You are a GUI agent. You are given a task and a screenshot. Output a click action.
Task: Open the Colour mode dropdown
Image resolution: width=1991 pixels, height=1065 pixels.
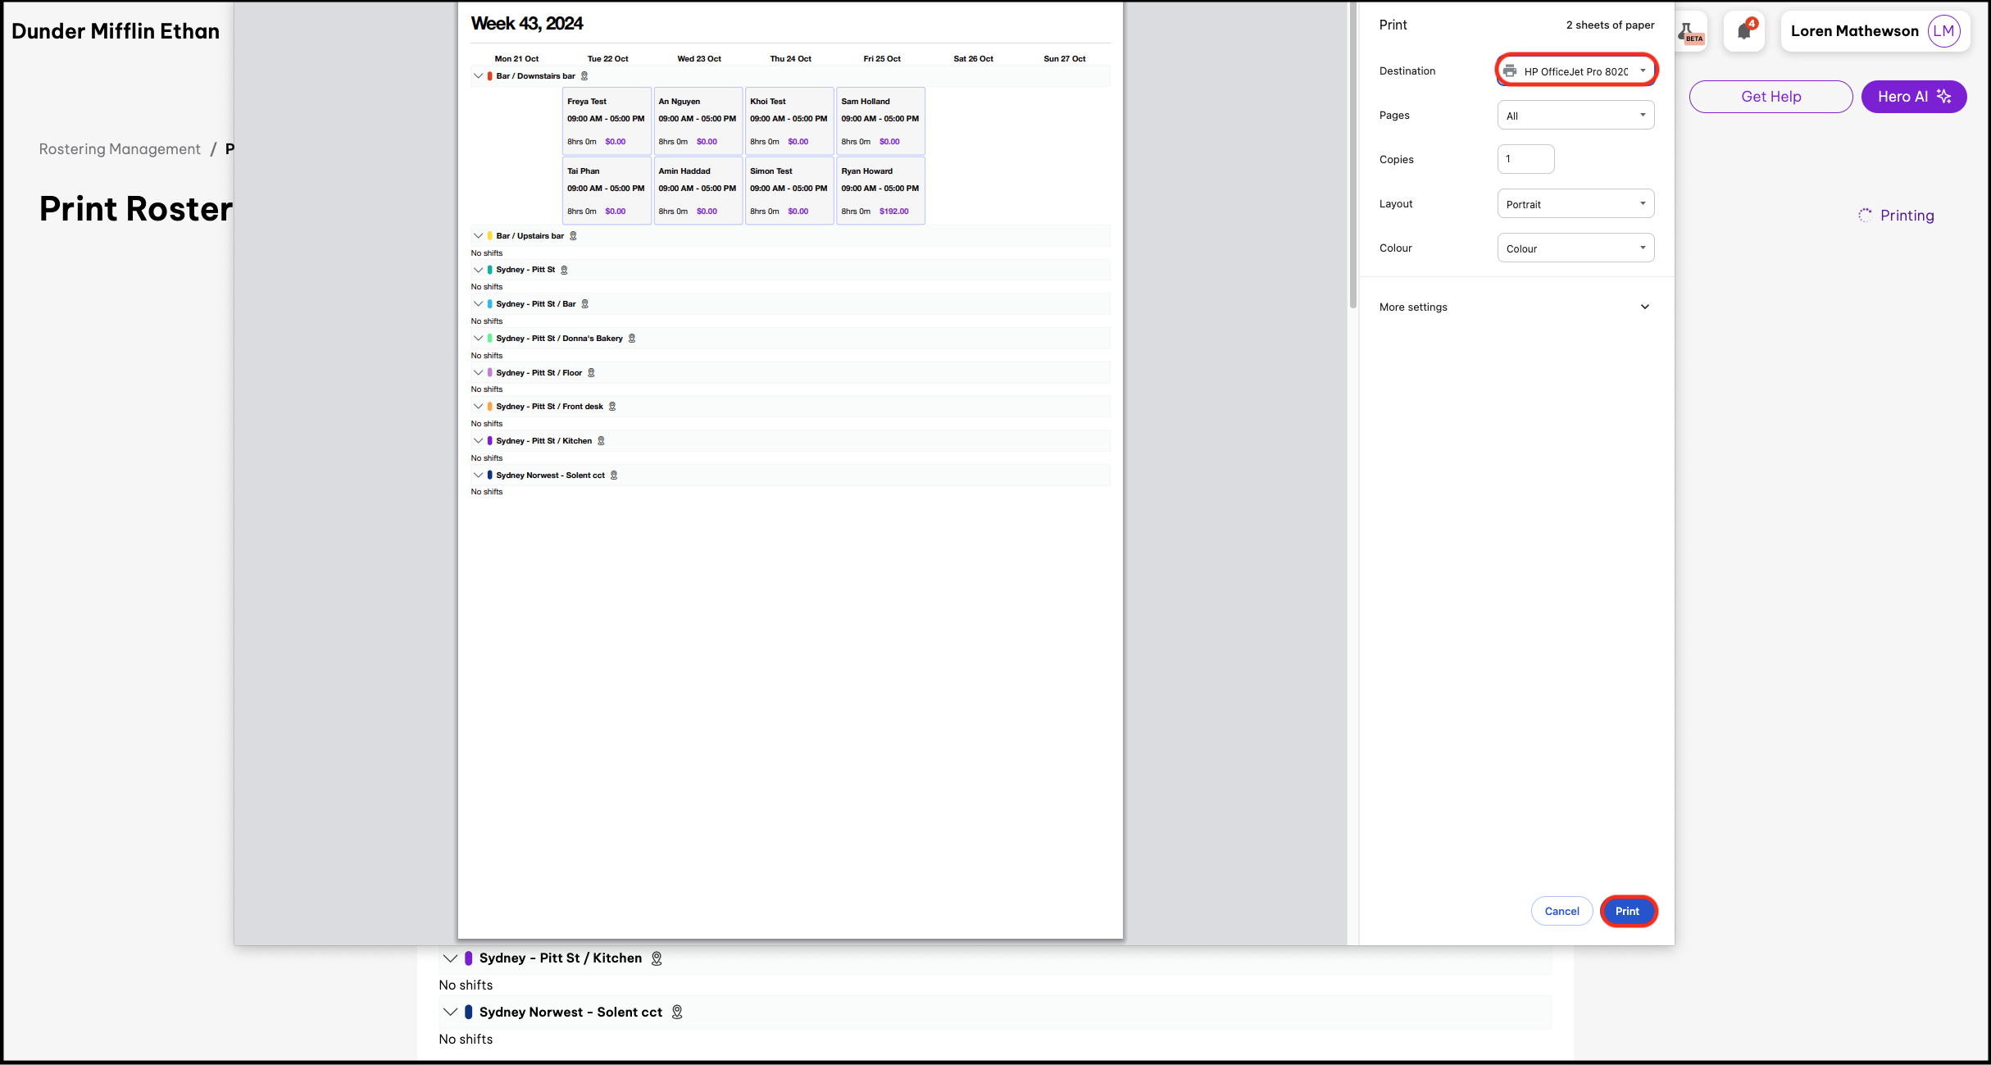click(x=1575, y=248)
